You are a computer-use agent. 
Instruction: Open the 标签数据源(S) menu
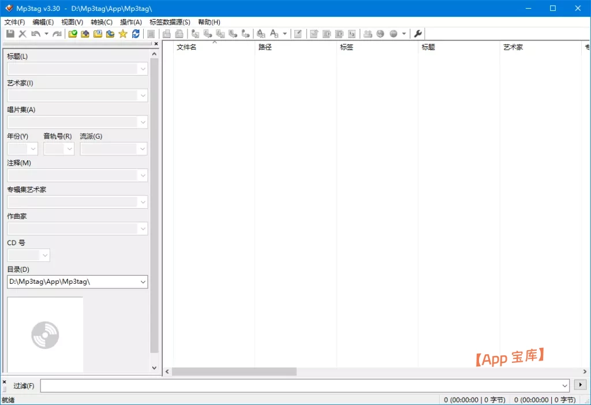[x=170, y=22]
